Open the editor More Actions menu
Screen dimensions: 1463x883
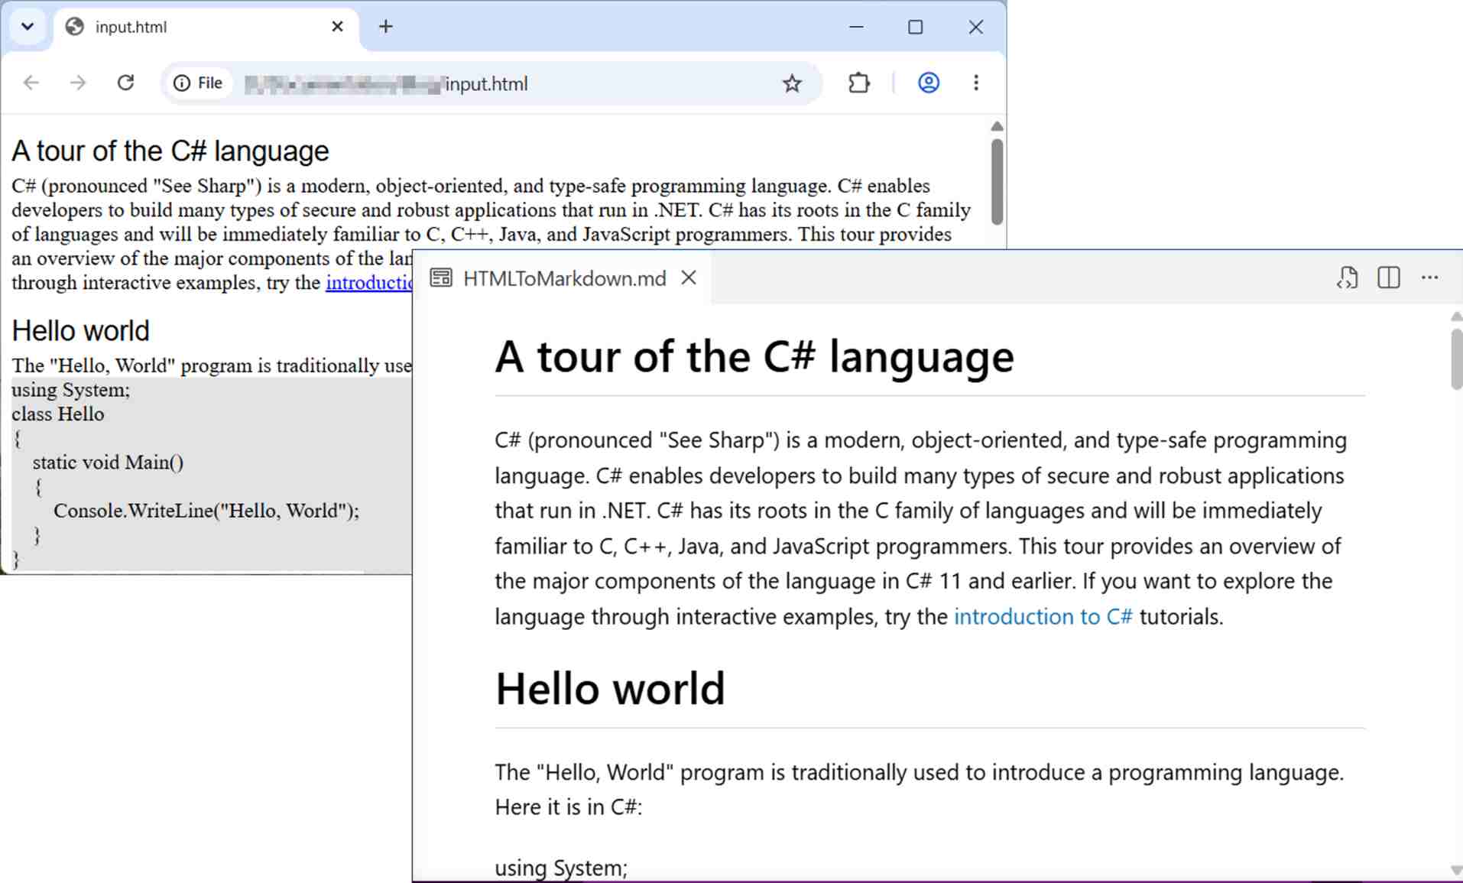(1429, 278)
